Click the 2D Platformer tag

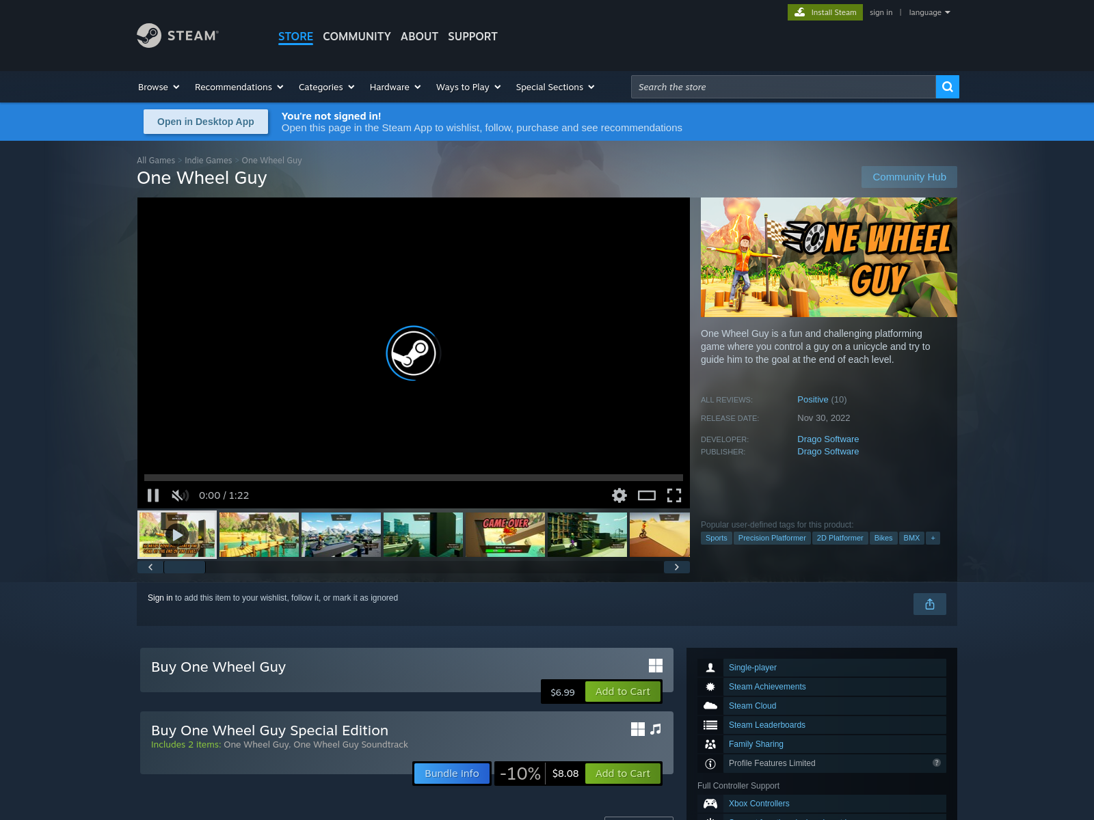[x=840, y=538]
